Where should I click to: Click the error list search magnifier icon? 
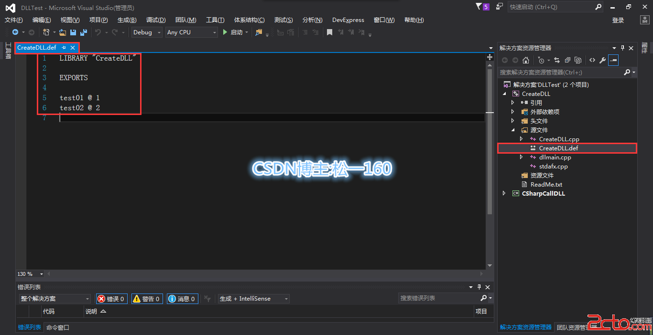[x=484, y=298]
